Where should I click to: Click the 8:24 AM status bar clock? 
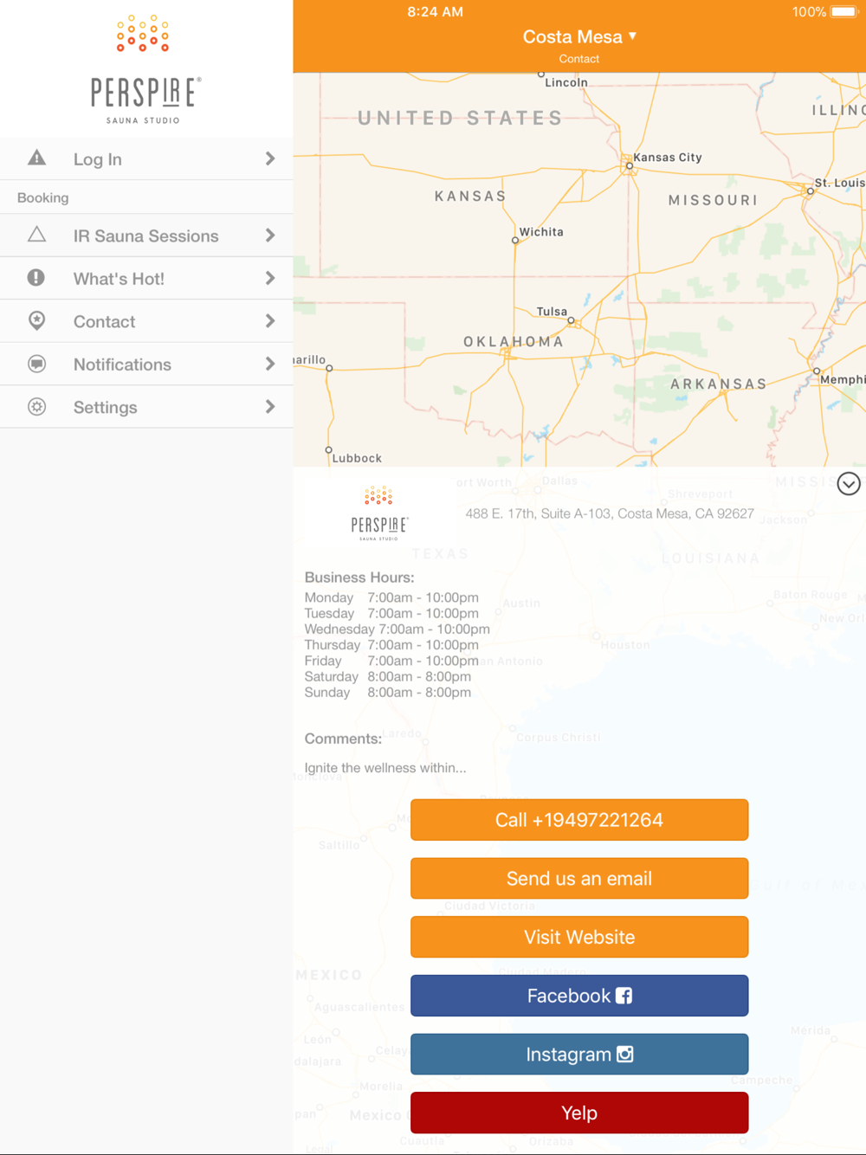[436, 12]
